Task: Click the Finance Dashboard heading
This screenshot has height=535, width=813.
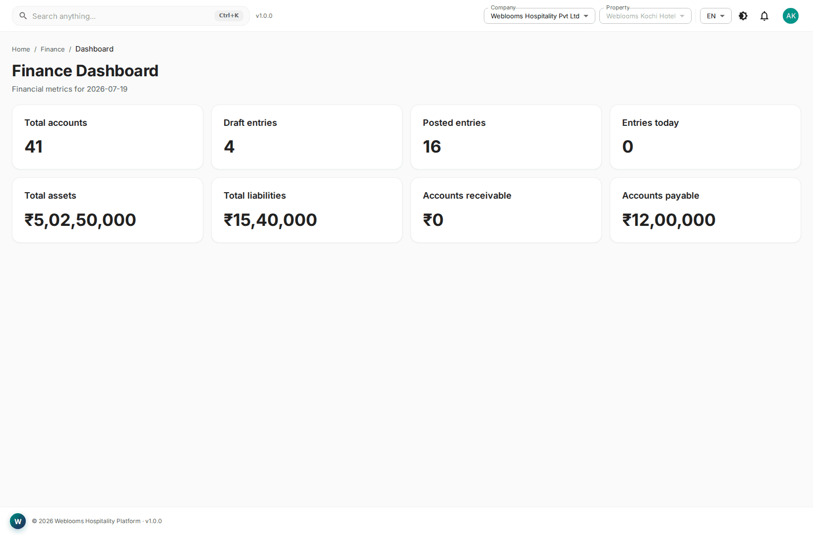Action: click(x=85, y=71)
